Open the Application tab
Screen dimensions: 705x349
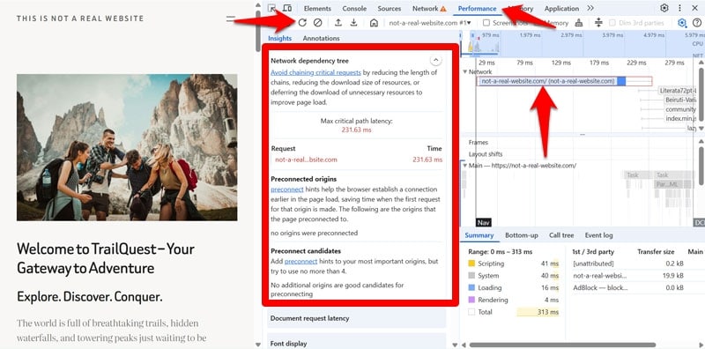pyautogui.click(x=561, y=8)
